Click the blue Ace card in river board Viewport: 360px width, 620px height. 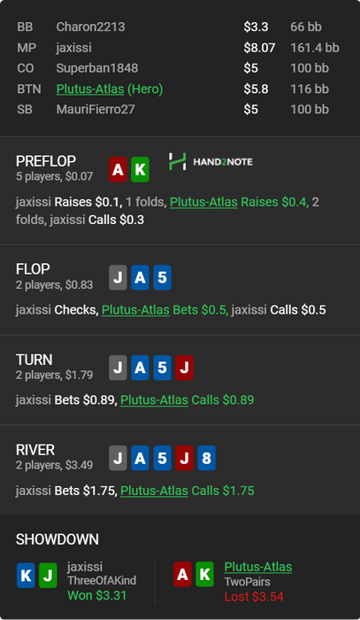(x=140, y=458)
